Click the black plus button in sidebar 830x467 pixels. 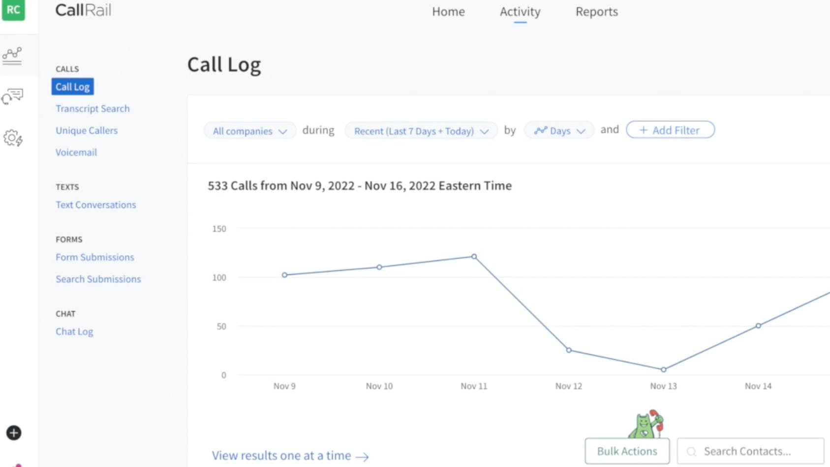[13, 433]
